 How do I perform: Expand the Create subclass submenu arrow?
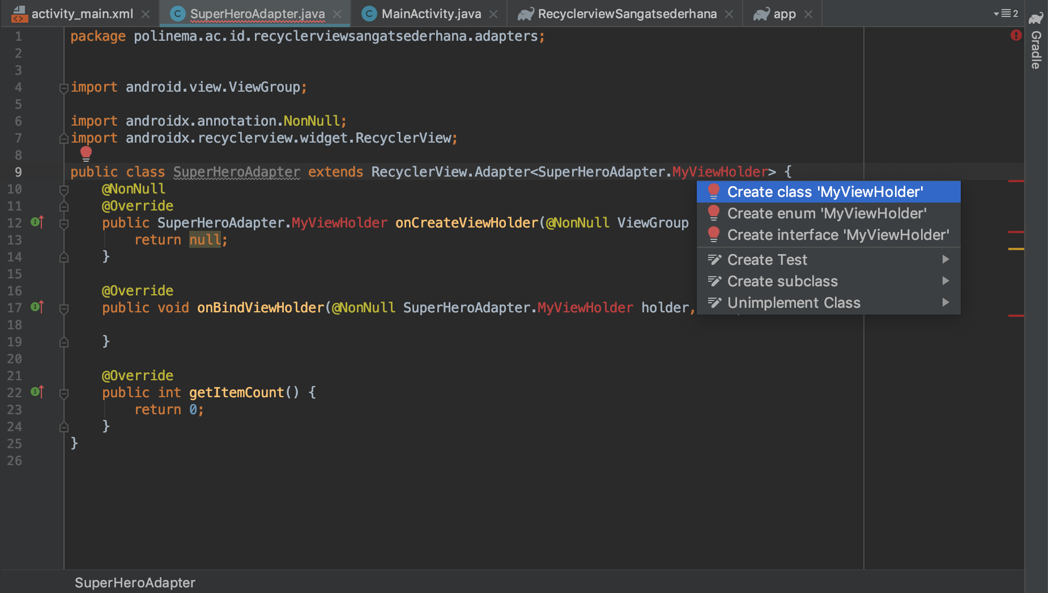point(945,281)
